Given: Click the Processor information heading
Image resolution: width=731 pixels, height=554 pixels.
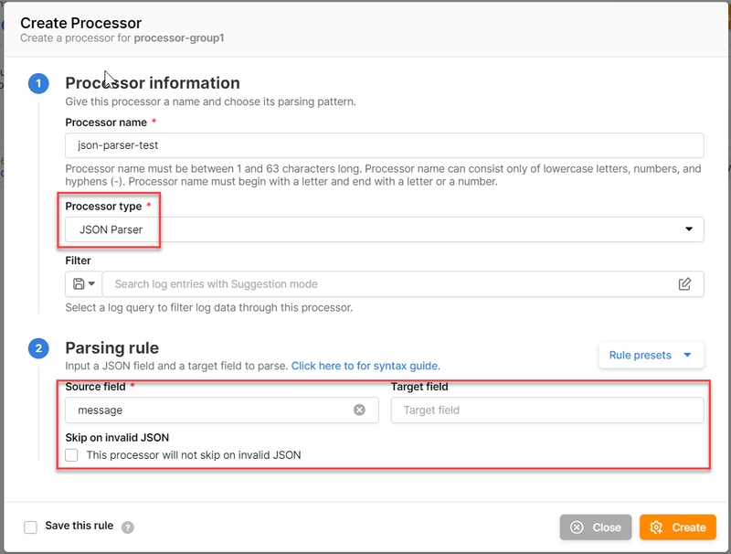Looking at the screenshot, I should 153,83.
